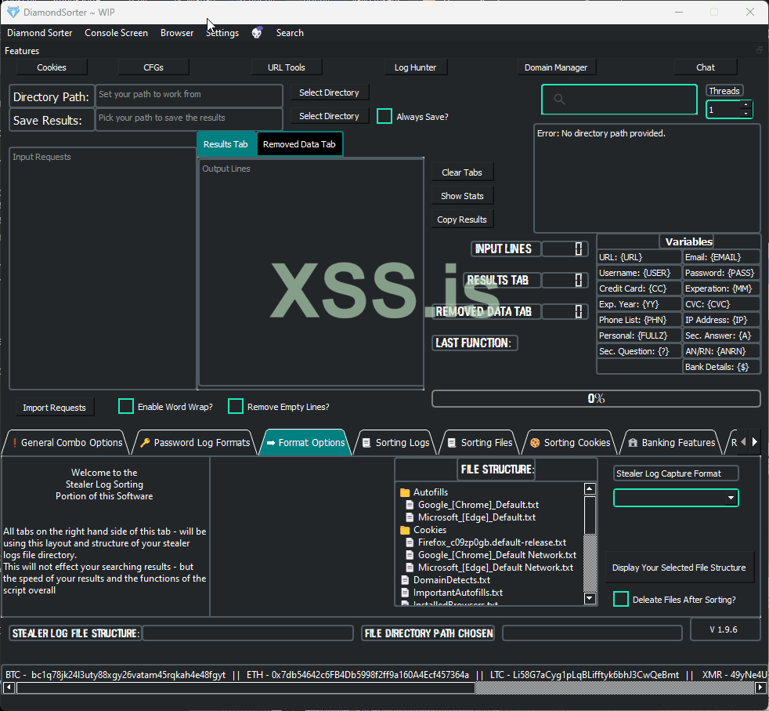
Task: Open the Settings menu
Action: 222,33
